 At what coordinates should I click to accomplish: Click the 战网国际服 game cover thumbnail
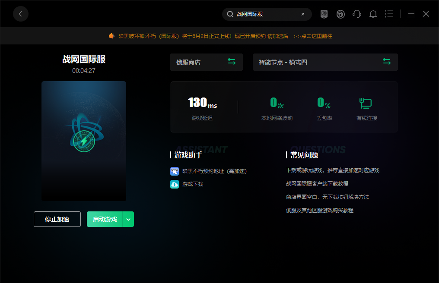84,141
